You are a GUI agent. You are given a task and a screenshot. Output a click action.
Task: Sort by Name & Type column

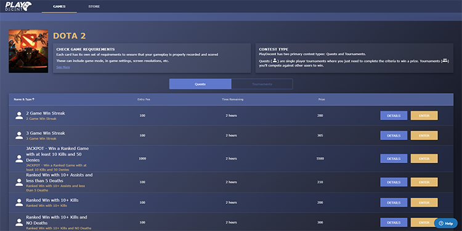24,99
